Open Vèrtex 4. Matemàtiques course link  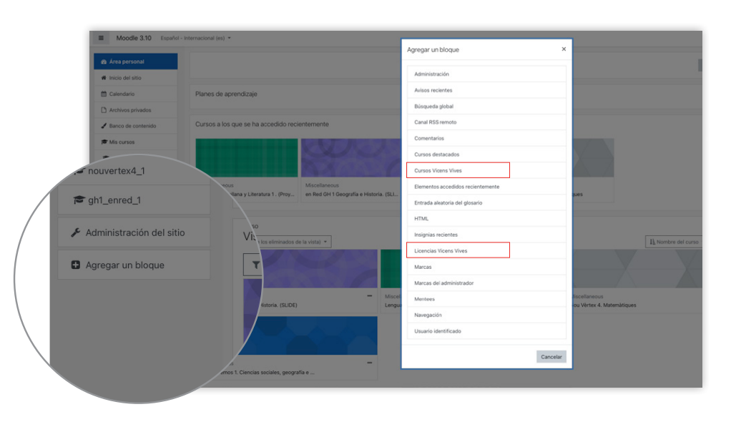pyautogui.click(x=605, y=305)
